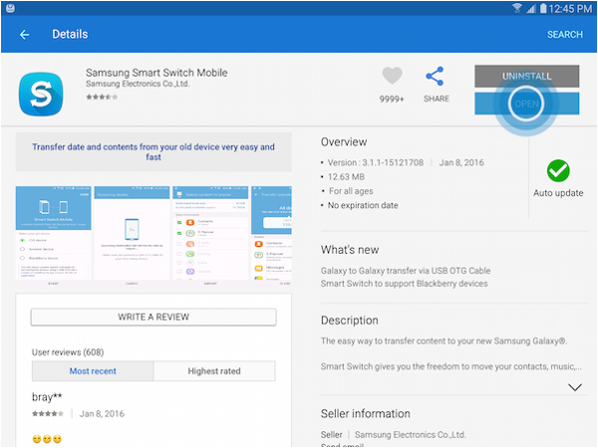
Task: Tap WRITE A REVIEW button
Action: pyautogui.click(x=153, y=317)
